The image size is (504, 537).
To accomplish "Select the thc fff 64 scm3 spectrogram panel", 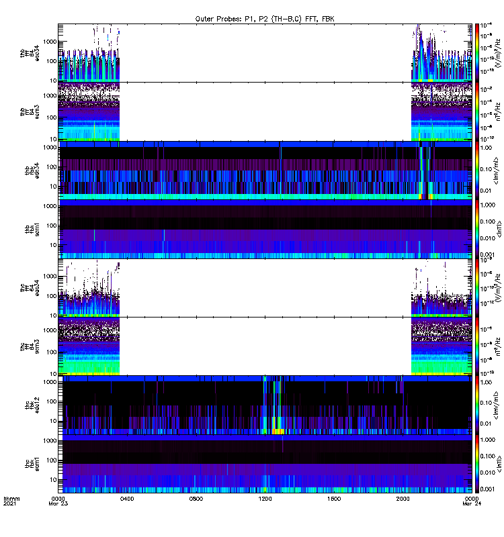I will (265, 346).
